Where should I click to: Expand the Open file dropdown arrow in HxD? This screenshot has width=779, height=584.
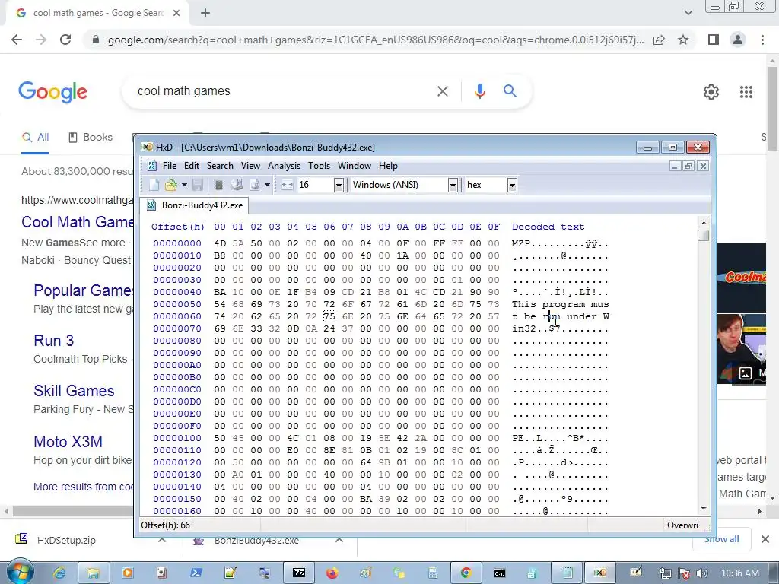pyautogui.click(x=184, y=185)
